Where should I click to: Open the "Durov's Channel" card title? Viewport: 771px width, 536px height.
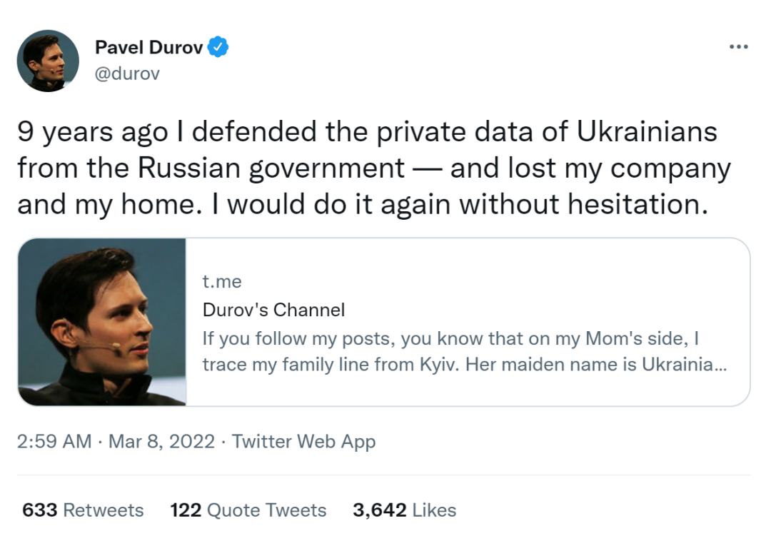click(273, 310)
